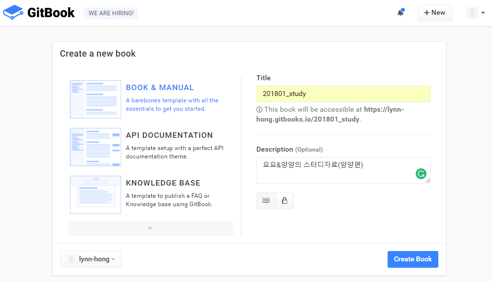
Task: Click the Description resize handle
Action: click(427, 180)
